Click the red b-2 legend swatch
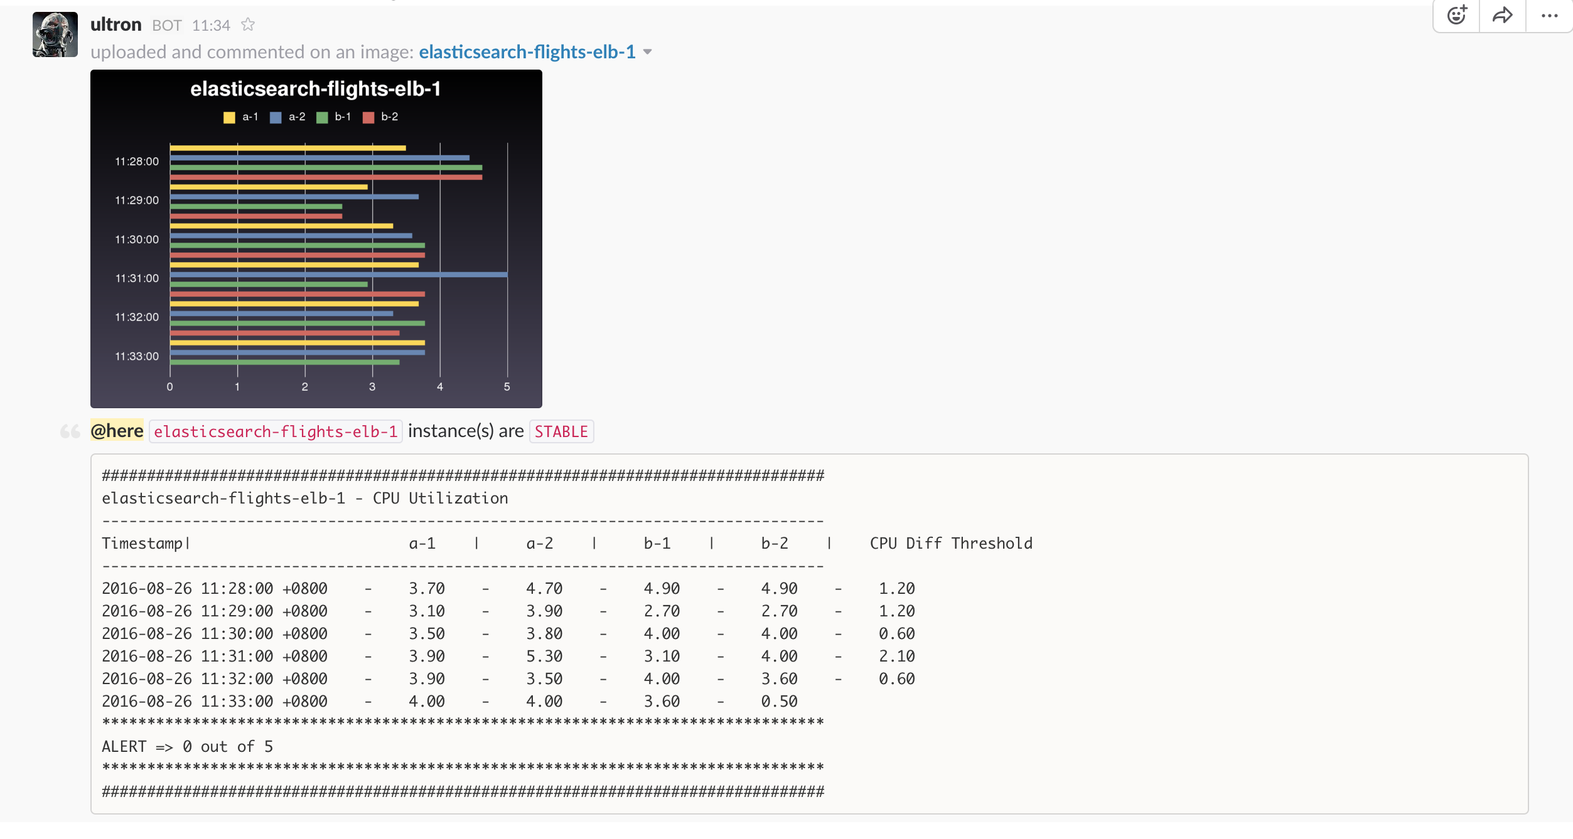Image resolution: width=1573 pixels, height=839 pixels. click(x=368, y=117)
